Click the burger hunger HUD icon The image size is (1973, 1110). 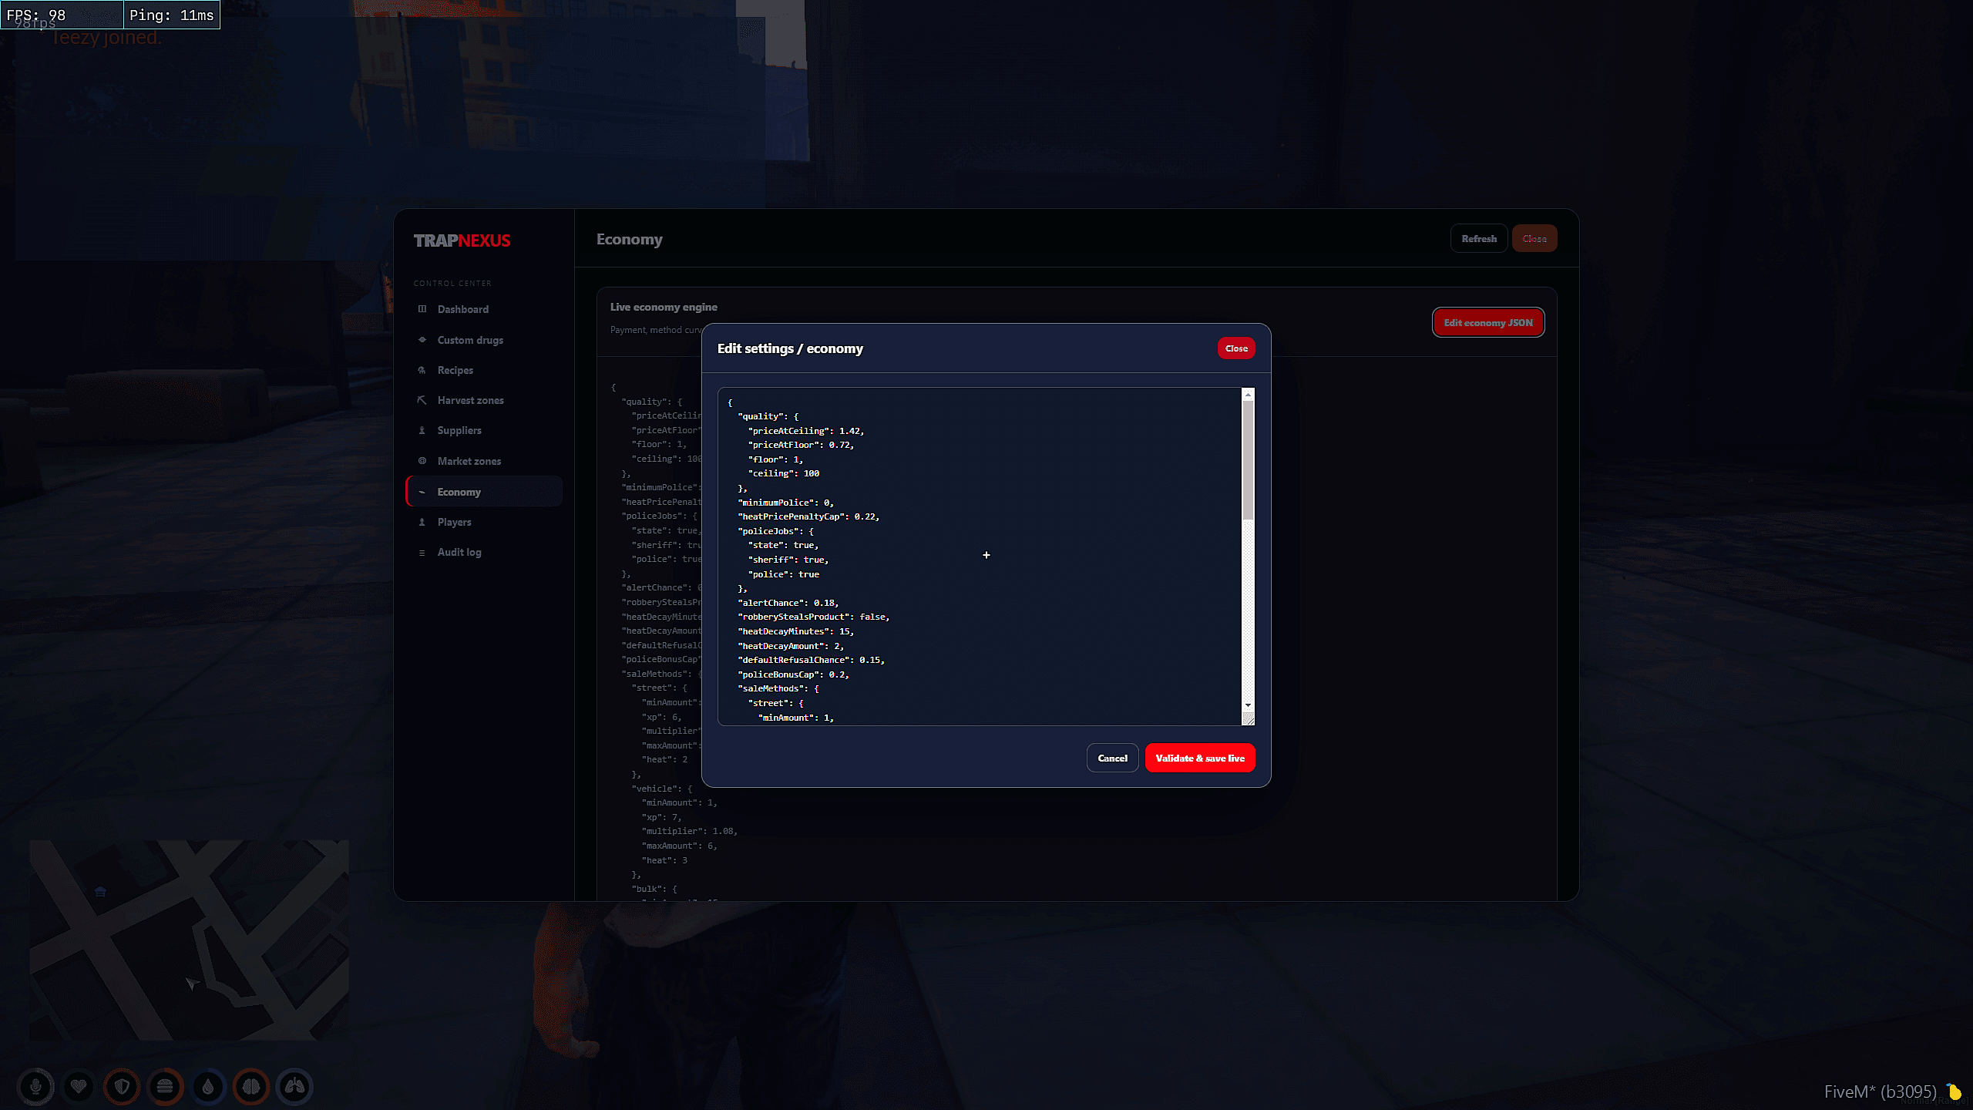(165, 1087)
